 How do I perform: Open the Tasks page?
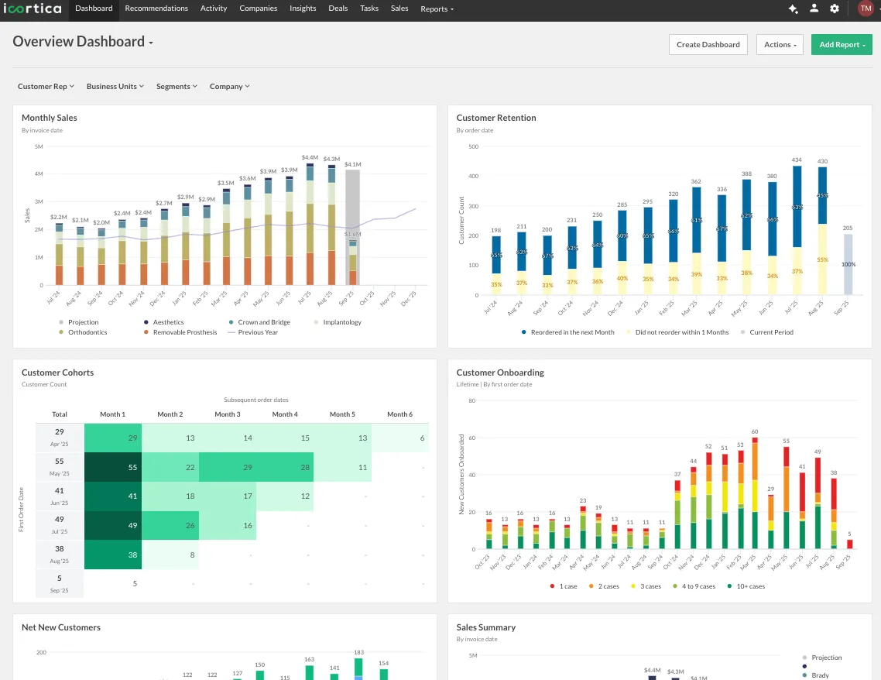click(x=369, y=9)
